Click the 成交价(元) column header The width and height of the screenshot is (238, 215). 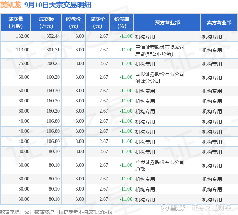tap(98, 22)
